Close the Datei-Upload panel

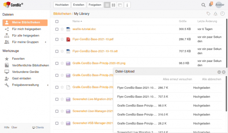coord(224,72)
